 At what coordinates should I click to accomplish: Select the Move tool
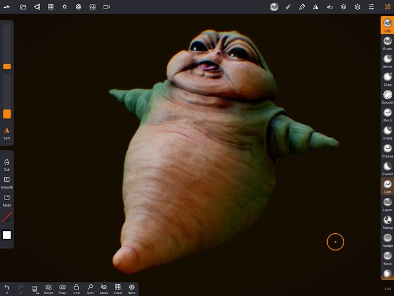[x=387, y=61]
